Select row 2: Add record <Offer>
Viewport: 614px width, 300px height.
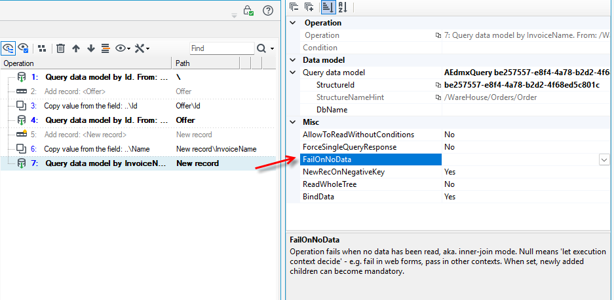tap(138, 92)
